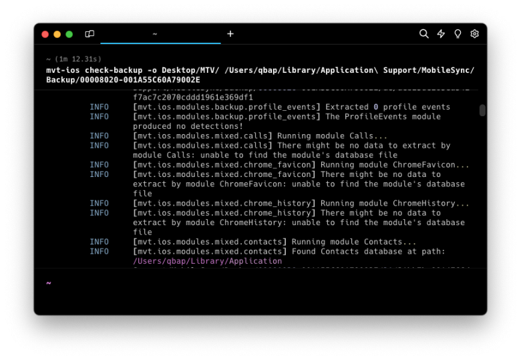The height and width of the screenshot is (360, 521).
Task: Click the red close window button
Action: 45,34
